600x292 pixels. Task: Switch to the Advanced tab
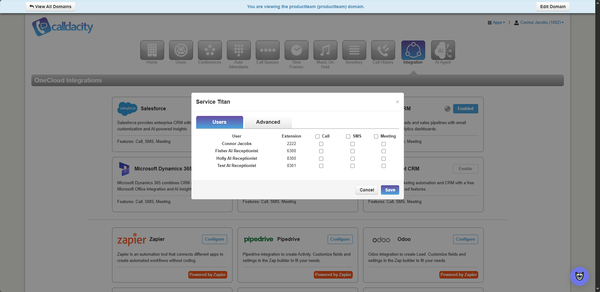268,122
